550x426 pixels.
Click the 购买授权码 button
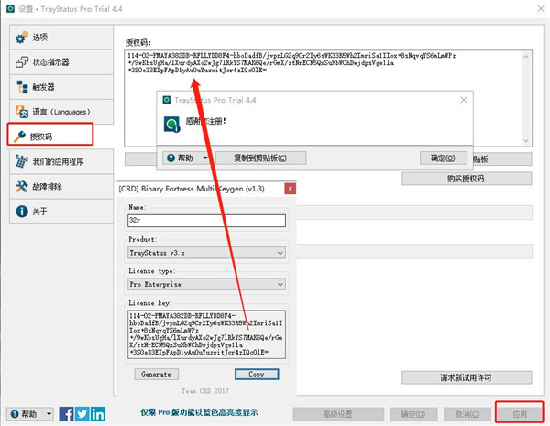467,179
